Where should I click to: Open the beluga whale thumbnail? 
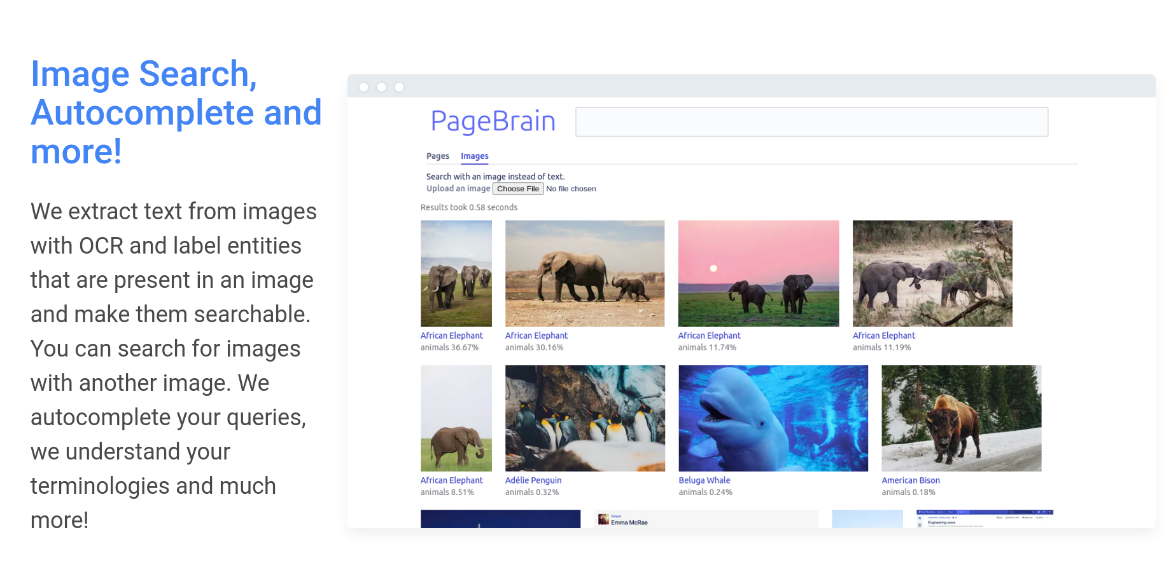[773, 418]
